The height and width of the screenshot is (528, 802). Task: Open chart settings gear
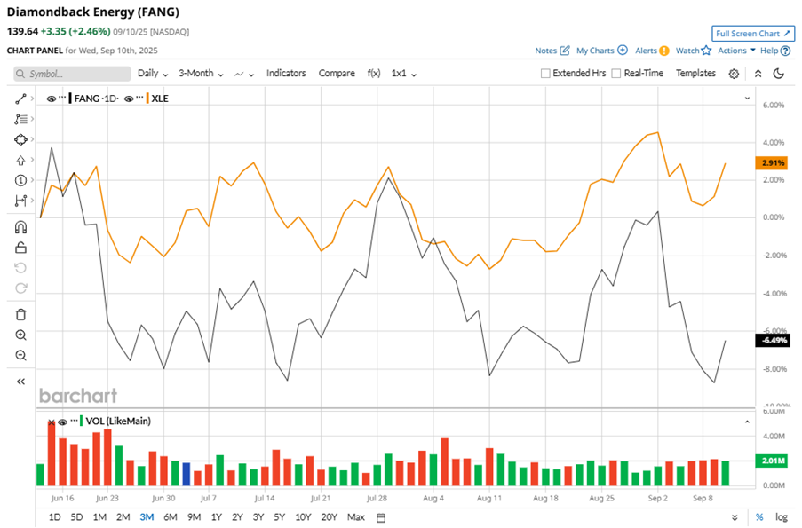pos(734,74)
